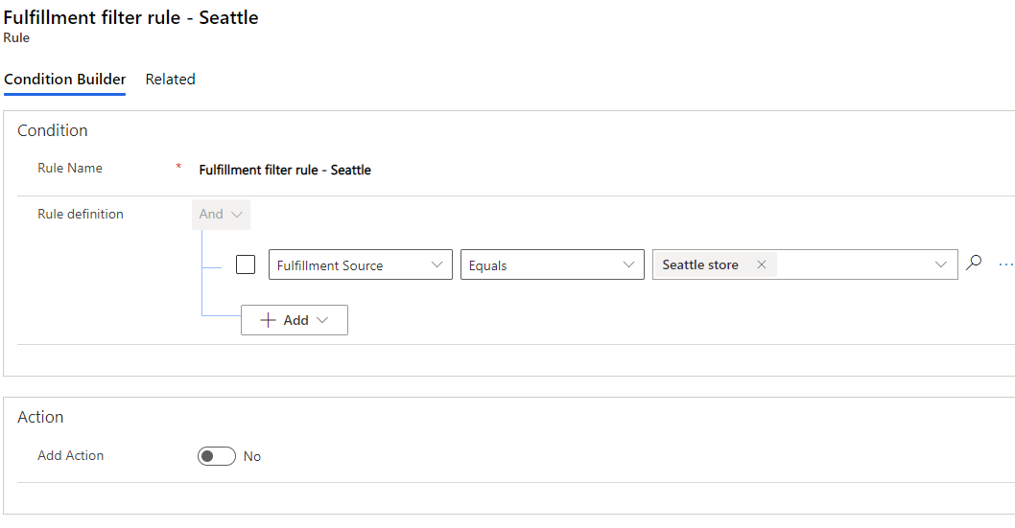Image resolution: width=1015 pixels, height=528 pixels.
Task: Click the Condition section heading
Action: tap(53, 130)
